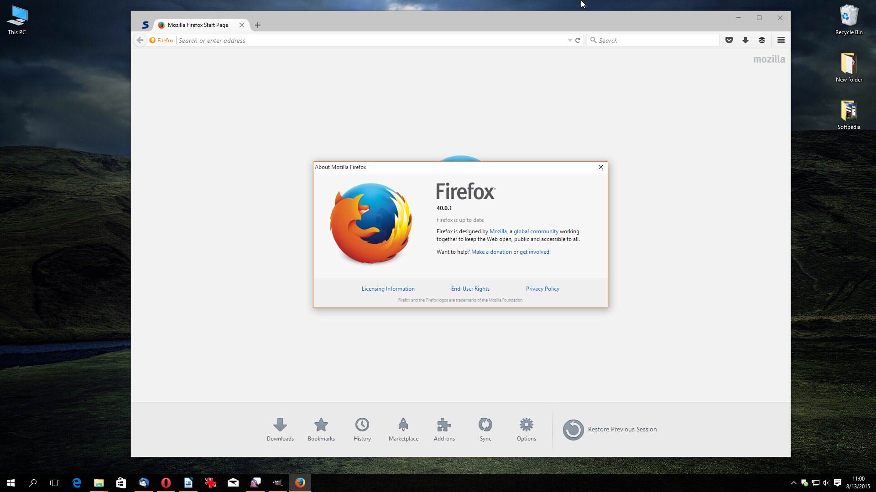Click Restore Previous Session button
876x492 pixels.
pyautogui.click(x=610, y=429)
